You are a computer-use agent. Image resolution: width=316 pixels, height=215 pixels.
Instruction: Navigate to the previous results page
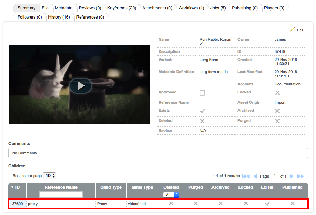click(255, 176)
